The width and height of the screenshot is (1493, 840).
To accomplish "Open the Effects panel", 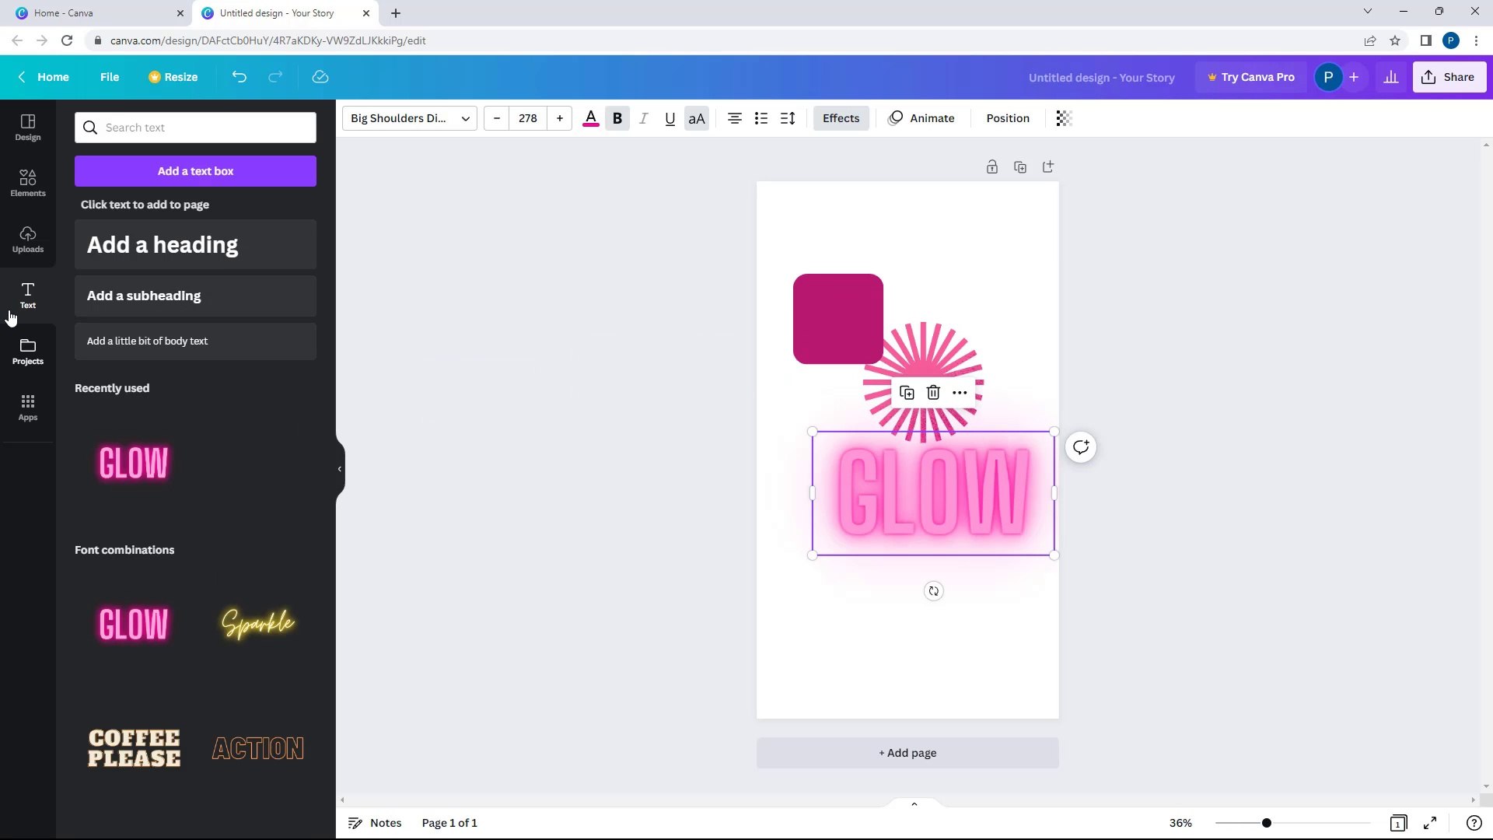I will pos(841,118).
